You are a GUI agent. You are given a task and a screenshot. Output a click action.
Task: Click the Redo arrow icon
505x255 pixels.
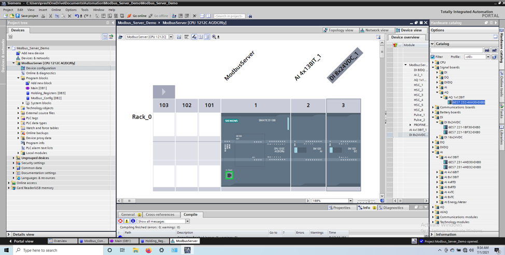click(x=86, y=16)
